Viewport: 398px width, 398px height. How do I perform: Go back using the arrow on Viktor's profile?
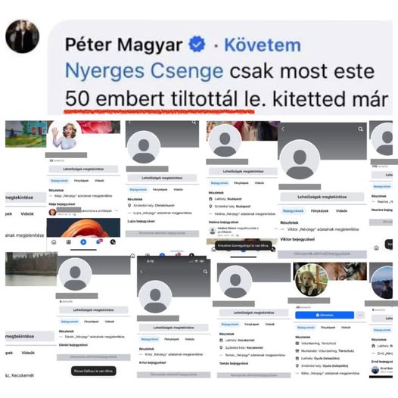[283, 129]
